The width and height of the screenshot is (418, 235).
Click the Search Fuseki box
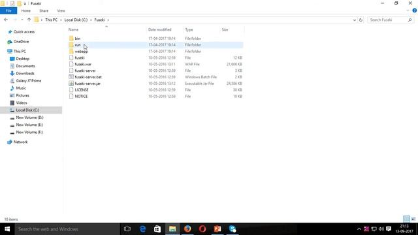tap(391, 20)
